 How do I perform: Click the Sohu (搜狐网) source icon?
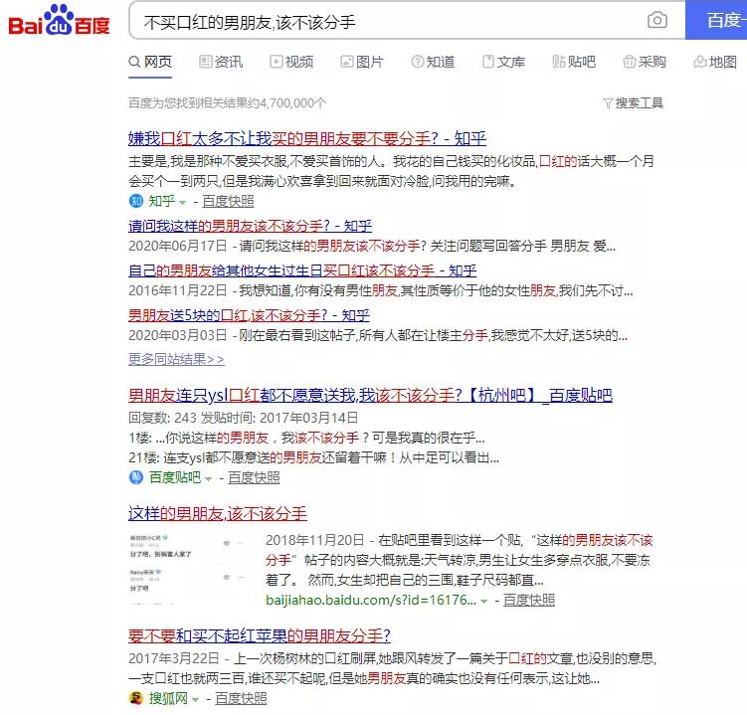pyautogui.click(x=136, y=698)
